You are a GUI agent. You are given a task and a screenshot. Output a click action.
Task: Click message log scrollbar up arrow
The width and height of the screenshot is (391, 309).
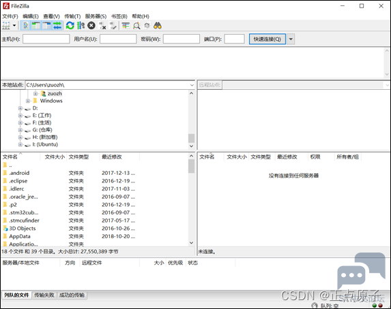click(387, 50)
